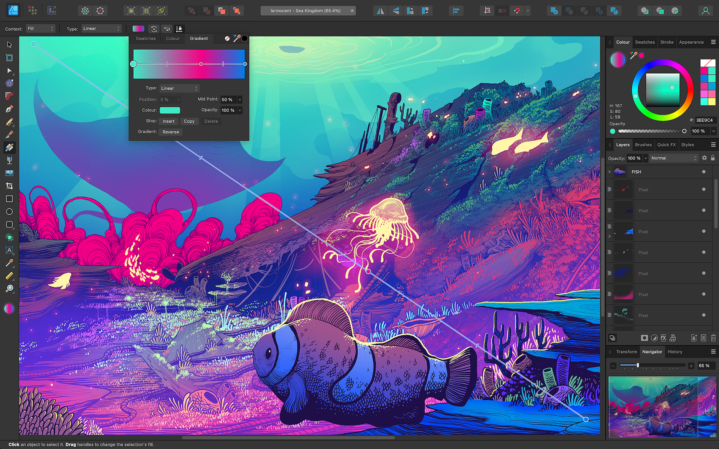
Task: Click the Flip Horizontal toolbar icon
Action: pos(380,11)
